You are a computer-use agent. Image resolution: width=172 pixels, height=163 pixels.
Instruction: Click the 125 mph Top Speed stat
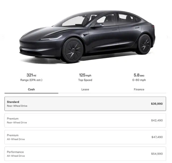(85, 77)
